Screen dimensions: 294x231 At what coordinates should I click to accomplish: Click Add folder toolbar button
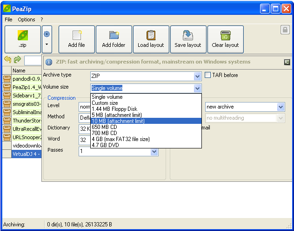(114, 39)
